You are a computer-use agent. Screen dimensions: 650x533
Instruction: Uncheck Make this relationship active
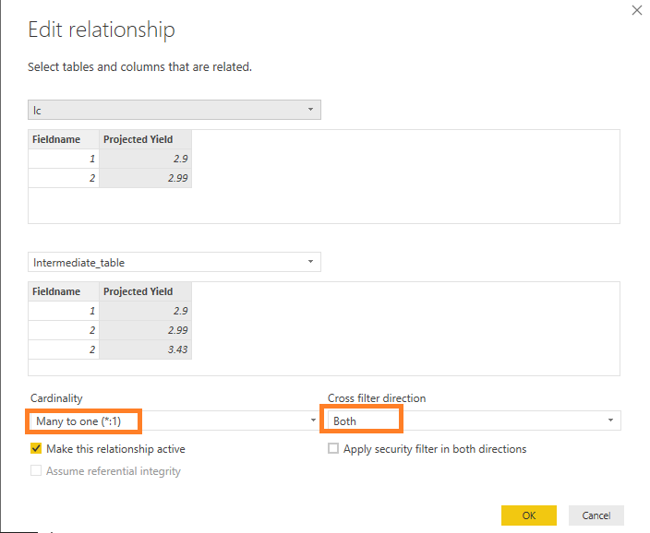36,448
